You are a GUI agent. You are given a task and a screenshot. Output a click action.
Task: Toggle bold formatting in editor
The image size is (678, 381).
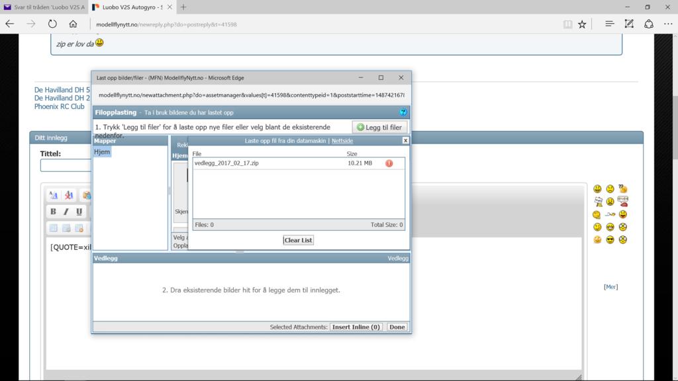tap(53, 212)
